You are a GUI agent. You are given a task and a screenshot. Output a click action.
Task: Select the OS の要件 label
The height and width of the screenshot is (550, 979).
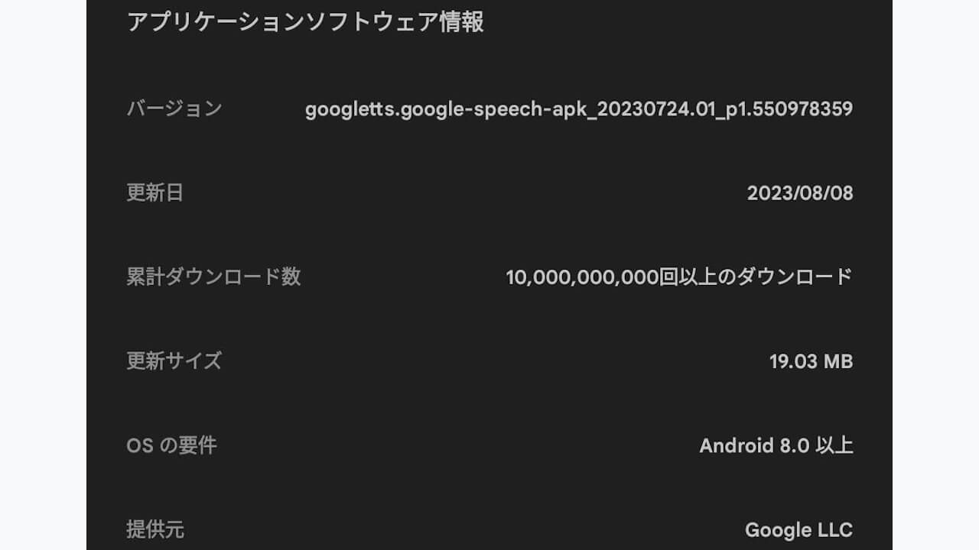(x=171, y=445)
